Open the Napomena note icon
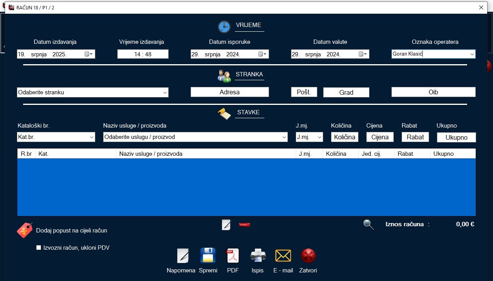Image resolution: width=493 pixels, height=281 pixels. coord(183,256)
